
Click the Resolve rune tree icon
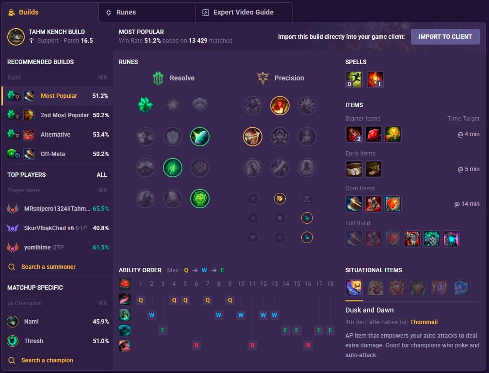[x=158, y=78]
